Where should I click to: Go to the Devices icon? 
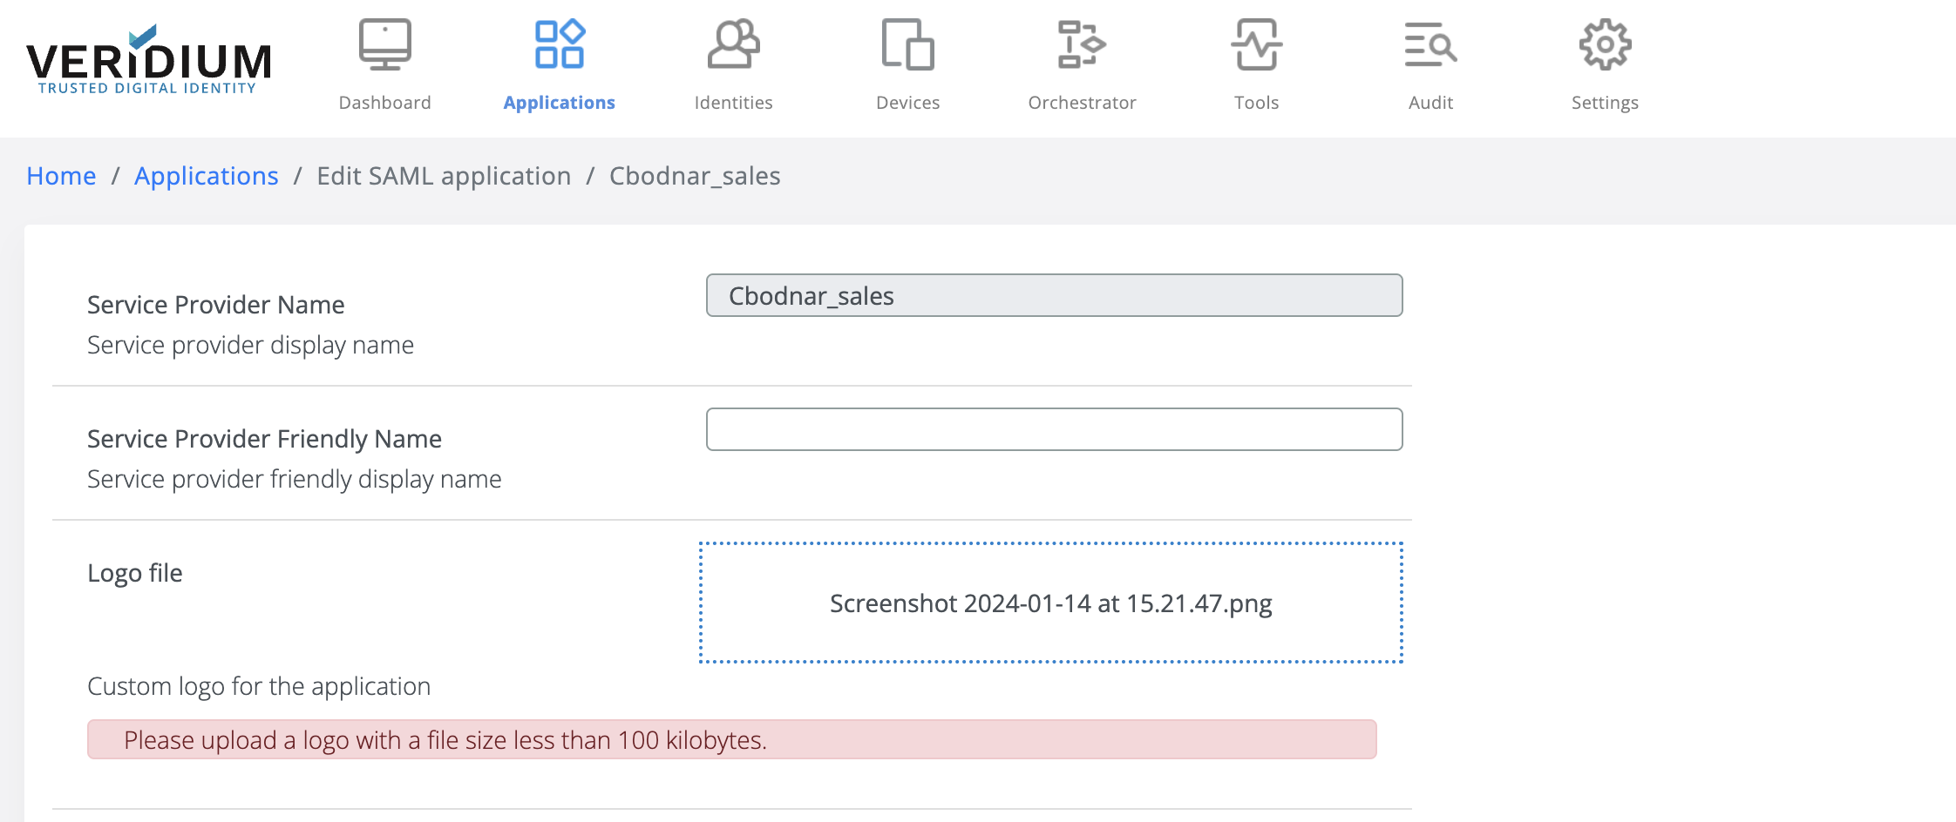pyautogui.click(x=907, y=45)
